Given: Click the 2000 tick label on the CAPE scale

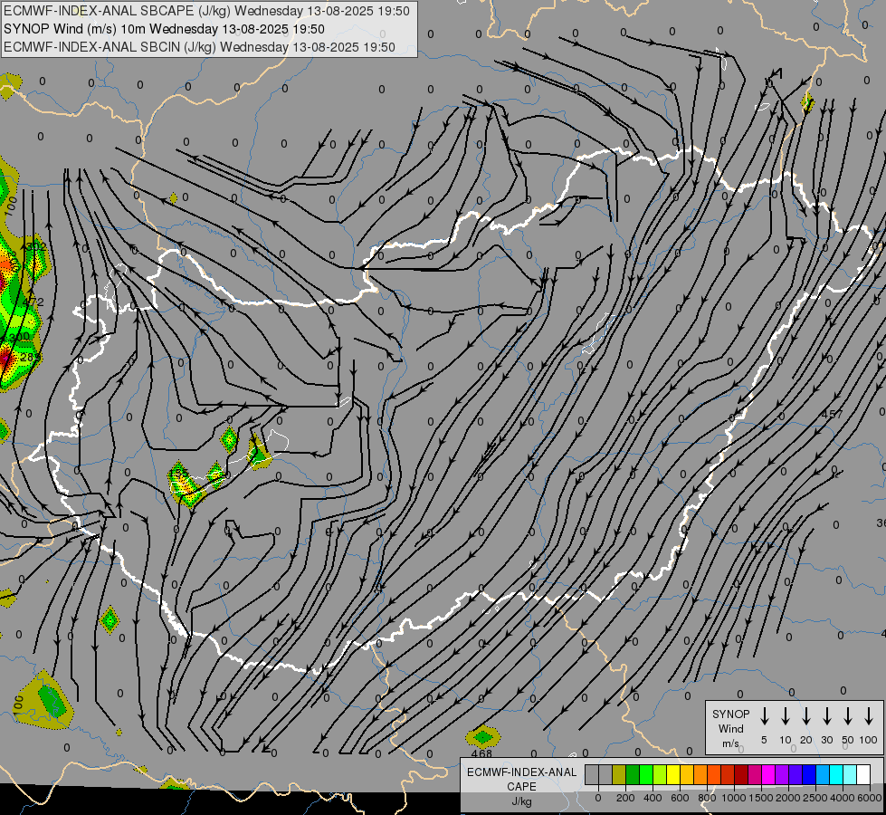Looking at the screenshot, I should click(x=788, y=798).
